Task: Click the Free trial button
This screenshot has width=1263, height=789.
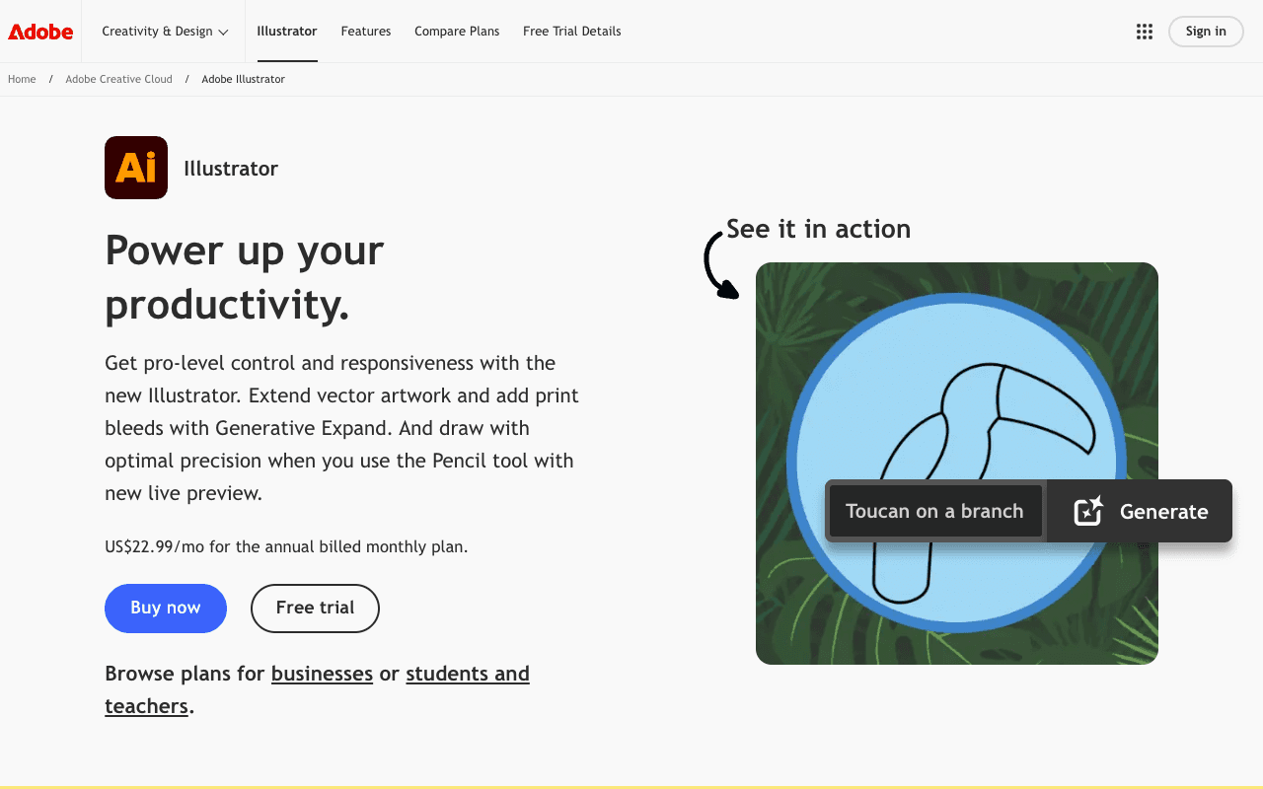Action: pos(315,609)
